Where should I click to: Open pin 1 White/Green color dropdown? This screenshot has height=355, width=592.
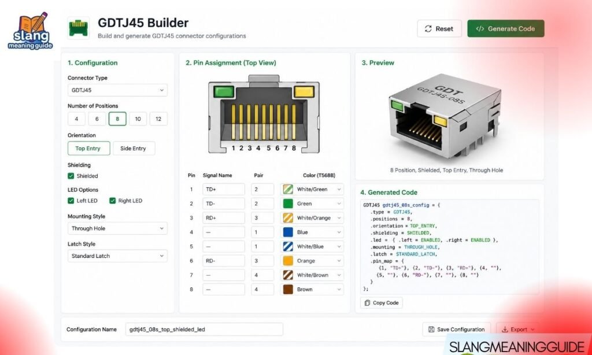click(312, 189)
